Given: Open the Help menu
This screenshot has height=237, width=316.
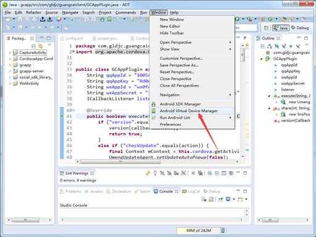Looking at the screenshot, I should coord(174,12).
